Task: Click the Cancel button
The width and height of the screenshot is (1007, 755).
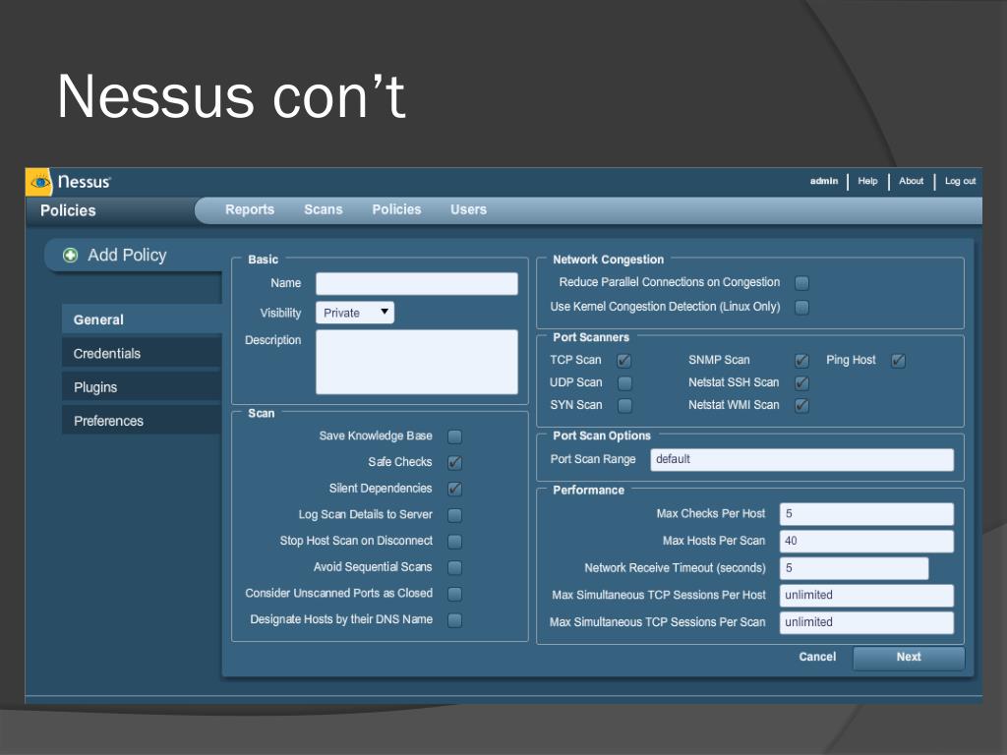Action: pyautogui.click(x=817, y=657)
